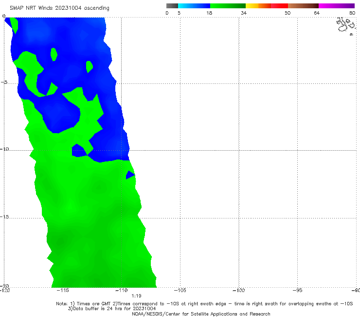Click the latitude label '-10'
360x317 pixels.
point(4,149)
